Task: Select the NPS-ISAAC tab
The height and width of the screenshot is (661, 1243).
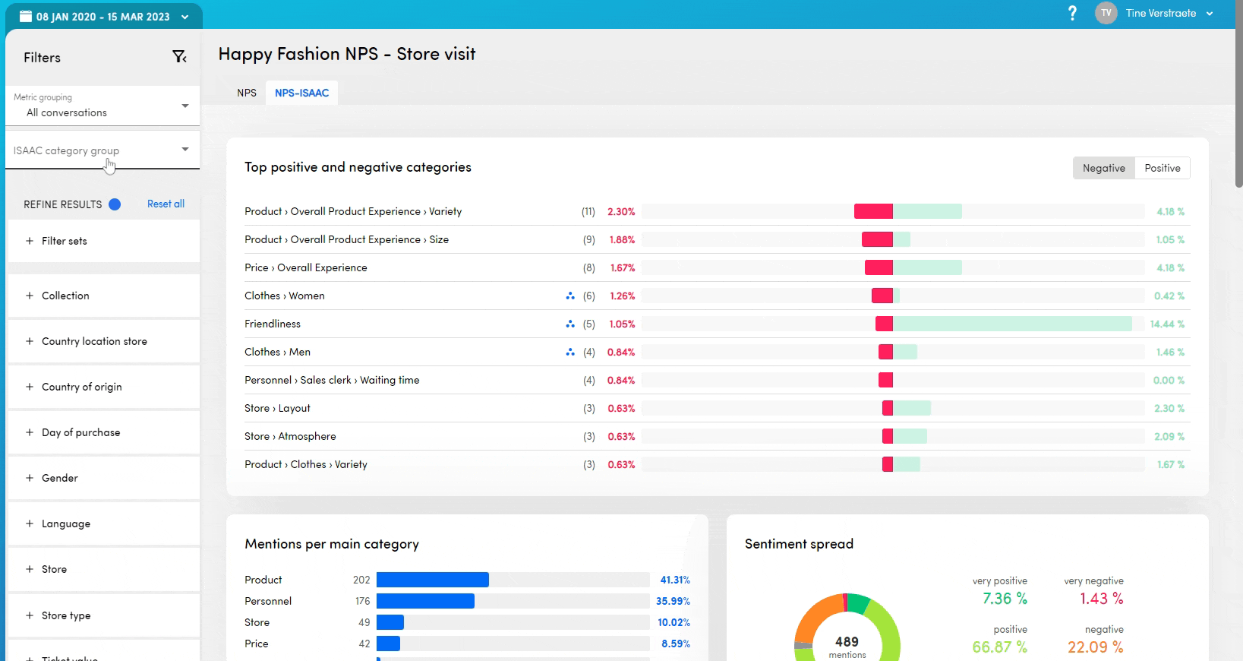Action: 301,93
